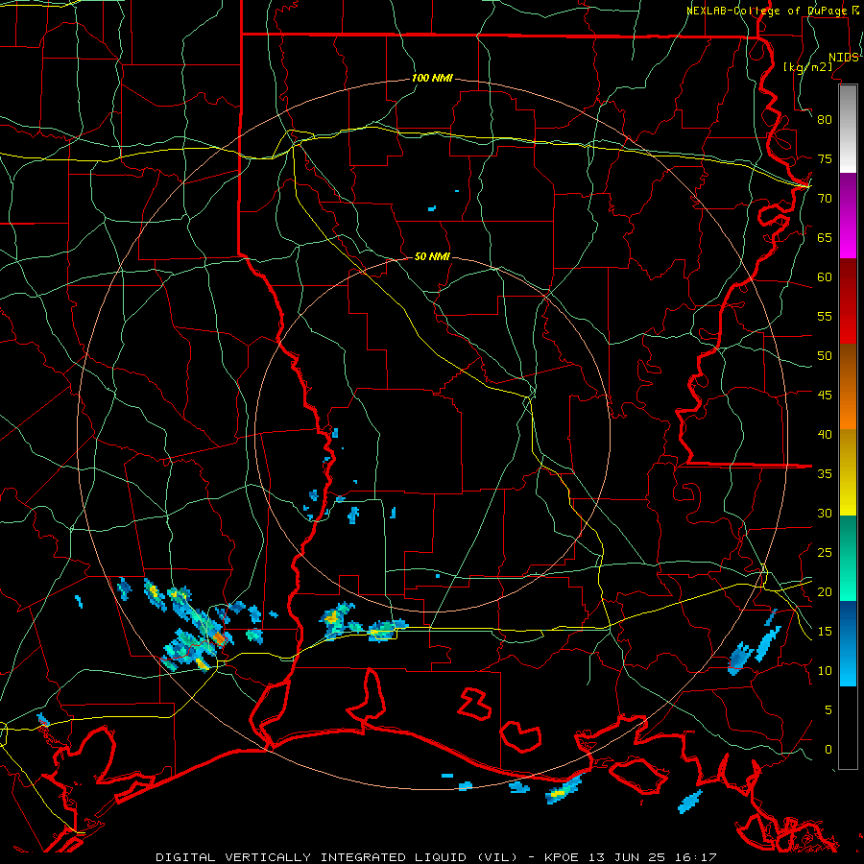Screen dimensions: 864x864
Task: Select the yellow color bar segment
Action: [848, 472]
